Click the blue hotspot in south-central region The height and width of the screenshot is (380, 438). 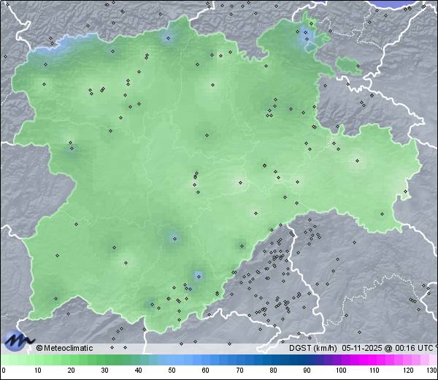tap(174, 237)
